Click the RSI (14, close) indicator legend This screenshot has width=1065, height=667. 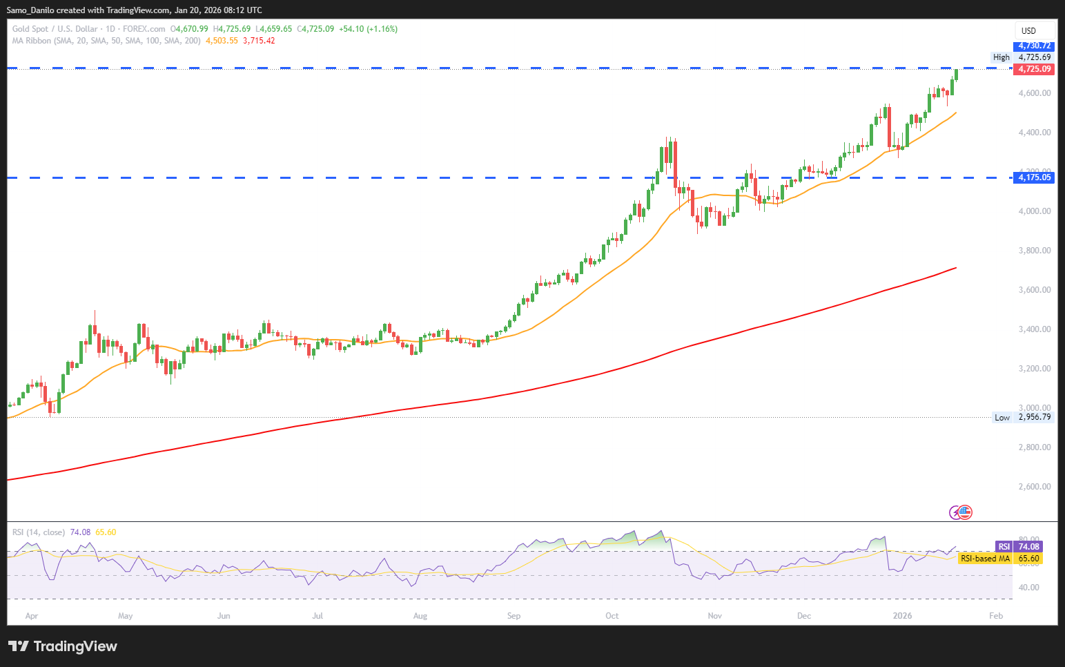coord(39,532)
